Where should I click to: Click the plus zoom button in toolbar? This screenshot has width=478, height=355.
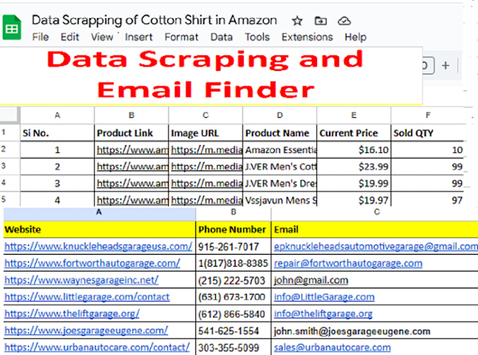446,65
